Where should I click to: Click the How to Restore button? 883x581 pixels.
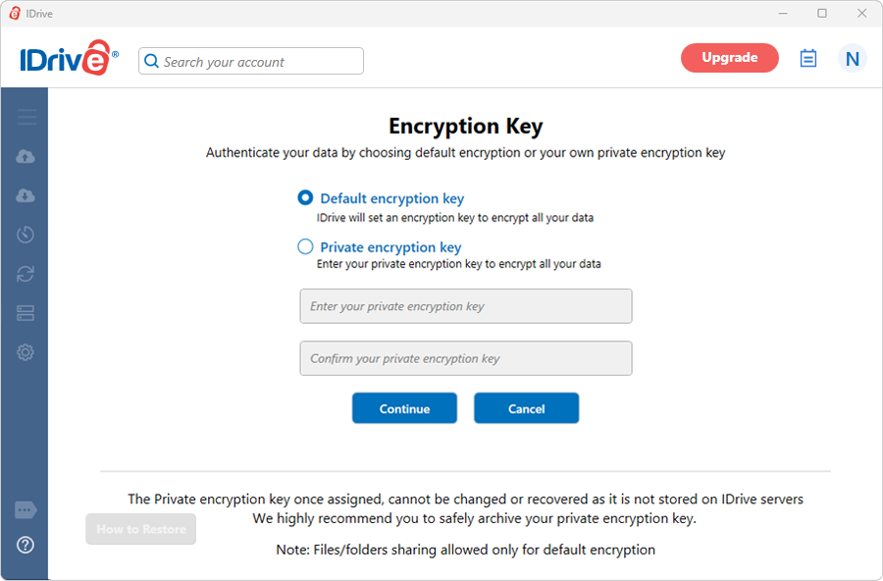140,529
